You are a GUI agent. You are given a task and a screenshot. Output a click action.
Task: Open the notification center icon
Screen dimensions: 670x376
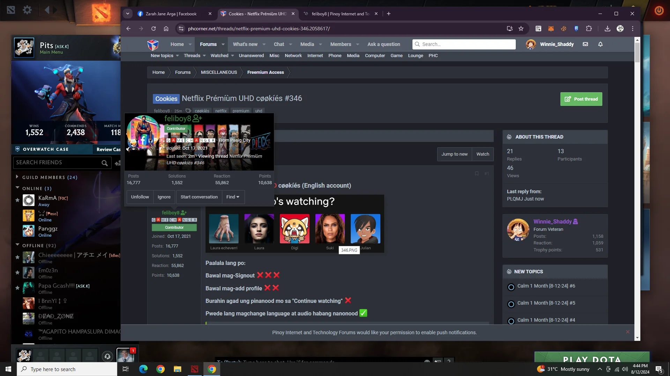tap(659, 369)
